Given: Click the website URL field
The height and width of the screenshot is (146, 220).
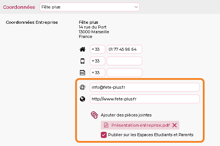Looking at the screenshot, I should [x=145, y=99].
